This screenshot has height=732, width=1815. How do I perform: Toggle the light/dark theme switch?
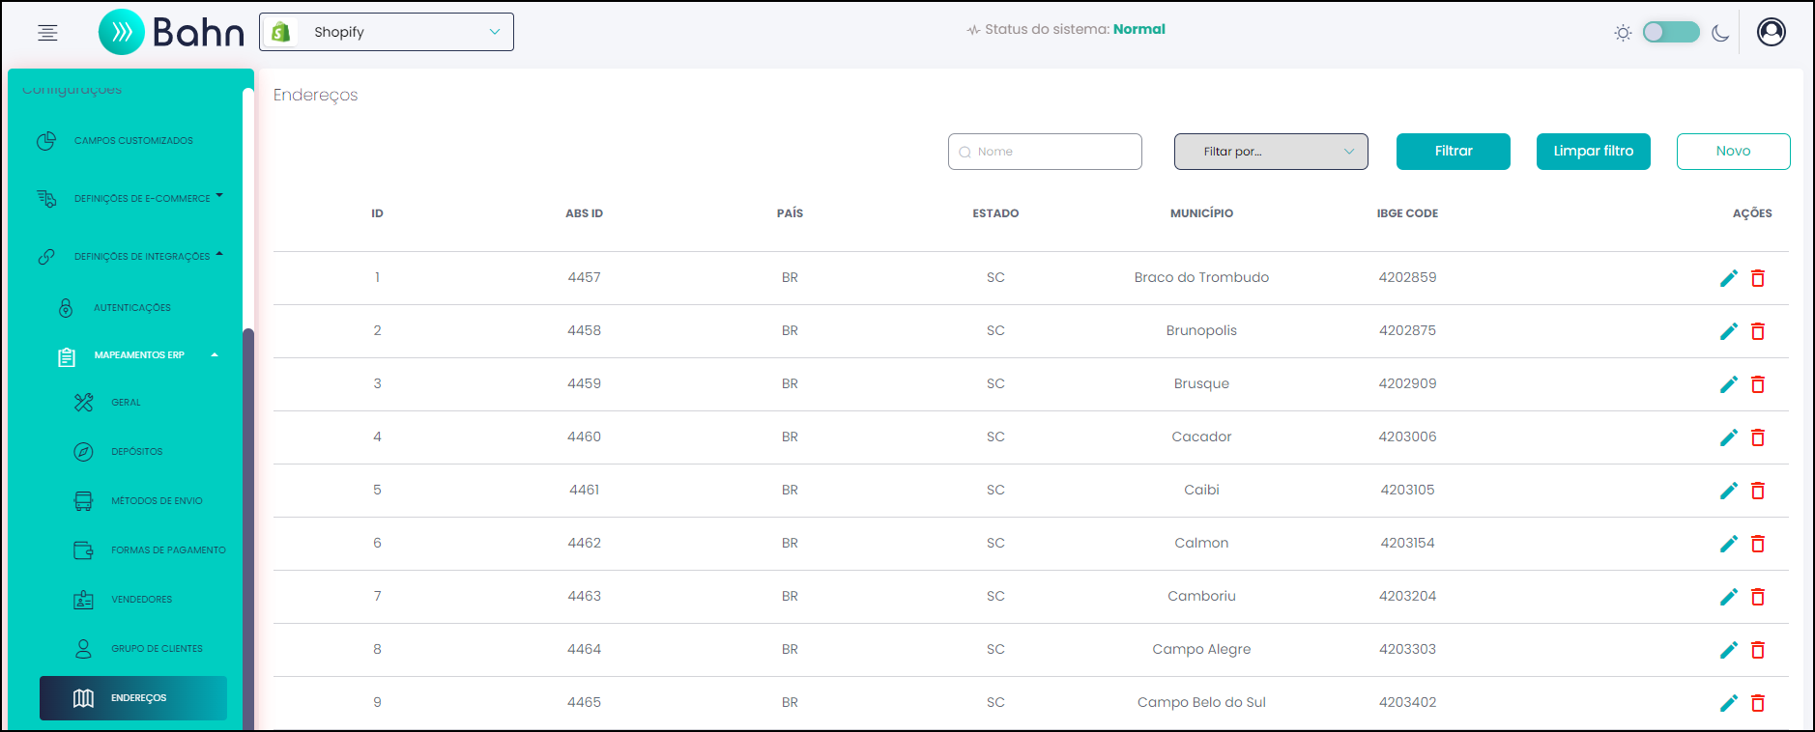click(1671, 32)
